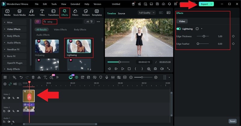Lock the Video 2 track
This screenshot has width=241, height=126.
(x=4, y=98)
